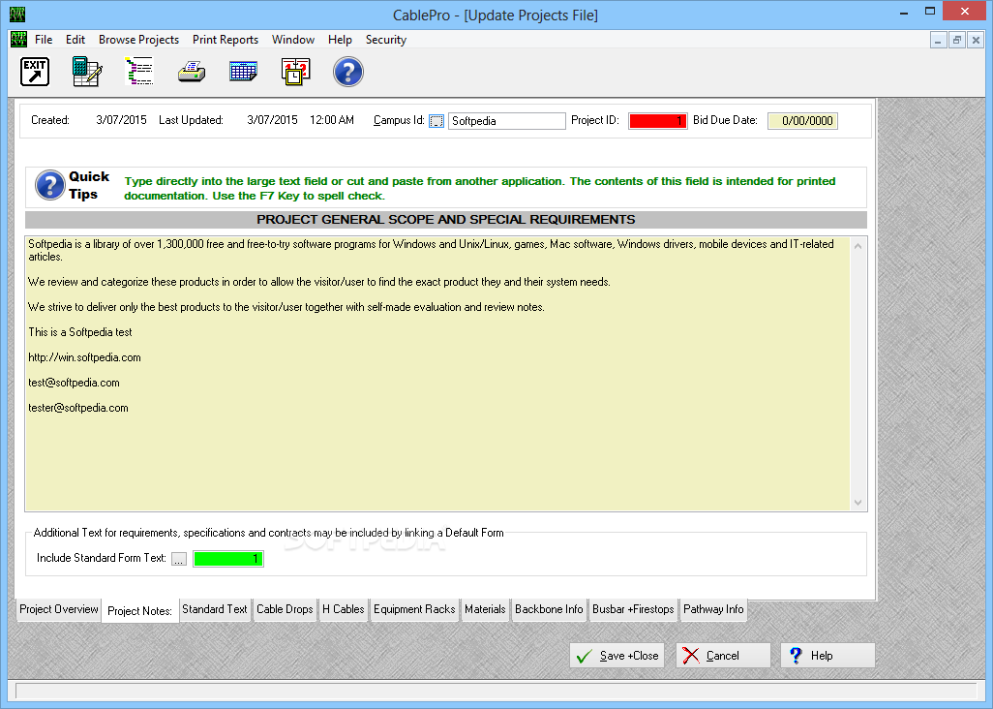Open the calculator and notepad toolbar icon
Image resolution: width=993 pixels, height=709 pixels.
click(x=87, y=72)
